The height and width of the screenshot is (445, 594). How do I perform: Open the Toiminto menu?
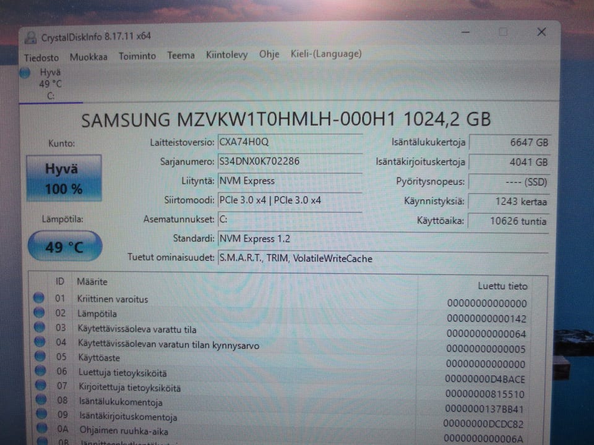137,56
